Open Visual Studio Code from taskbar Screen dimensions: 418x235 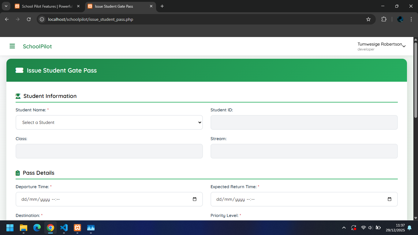coord(64,228)
